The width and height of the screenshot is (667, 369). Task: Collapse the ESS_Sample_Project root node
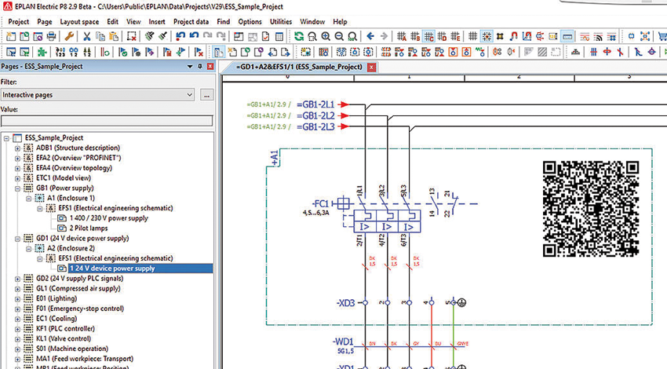[x=6, y=138]
